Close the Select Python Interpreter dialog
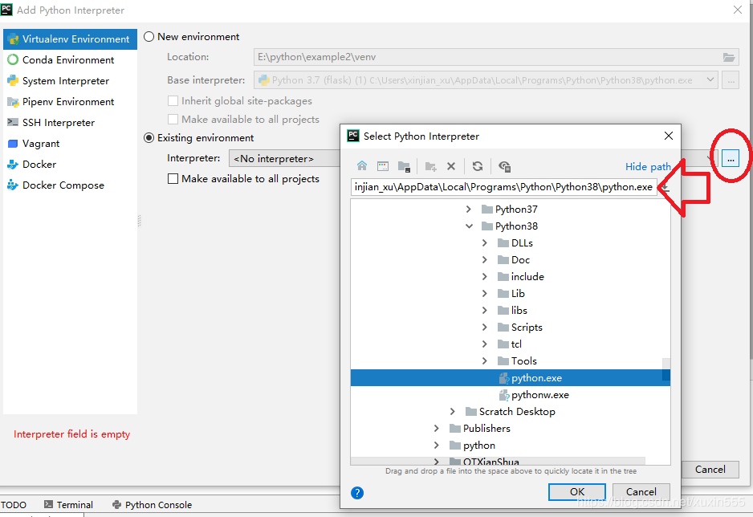The image size is (753, 517). click(669, 136)
